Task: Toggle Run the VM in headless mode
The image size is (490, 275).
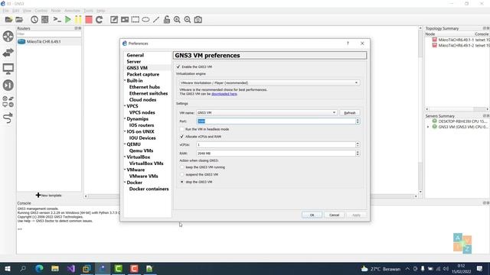Action: coord(182,129)
